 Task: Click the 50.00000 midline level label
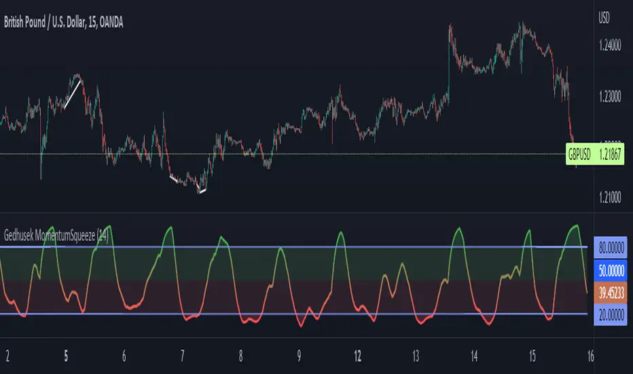(x=611, y=270)
